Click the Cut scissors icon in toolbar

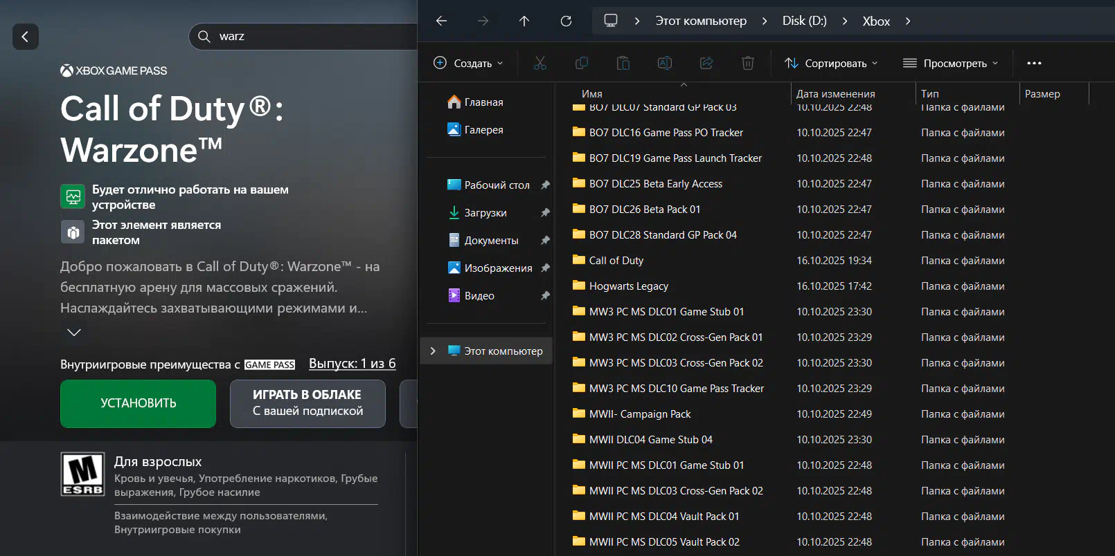(x=540, y=63)
